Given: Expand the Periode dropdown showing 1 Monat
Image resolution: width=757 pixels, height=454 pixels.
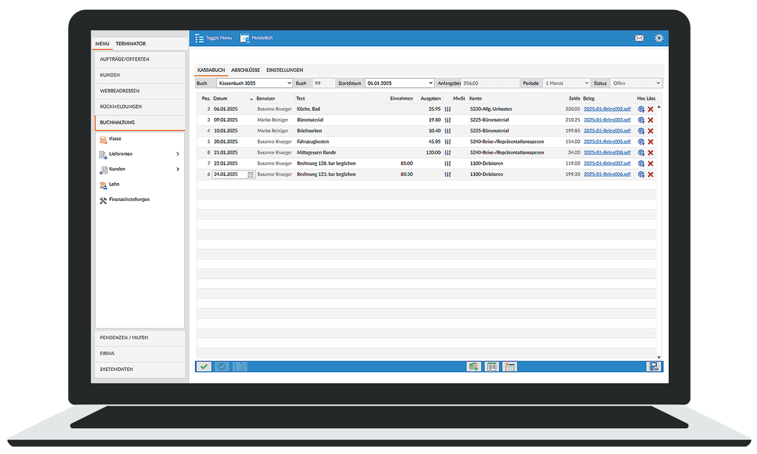Looking at the screenshot, I should pos(566,83).
